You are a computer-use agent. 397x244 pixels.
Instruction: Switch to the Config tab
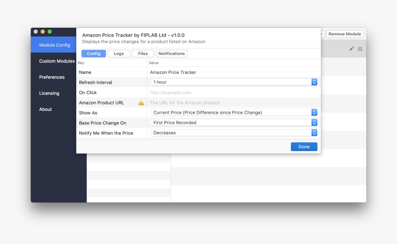pyautogui.click(x=94, y=54)
